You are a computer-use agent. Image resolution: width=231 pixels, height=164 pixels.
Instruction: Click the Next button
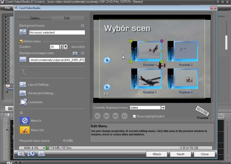pos(180,154)
